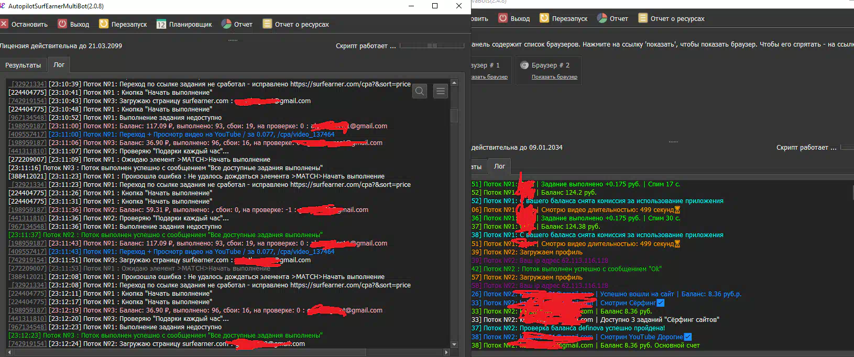Viewport: 854px width, 357px height.
Task: Click the 23:11:16 Поток №3 выполнен успешно line
Action: tap(166, 168)
